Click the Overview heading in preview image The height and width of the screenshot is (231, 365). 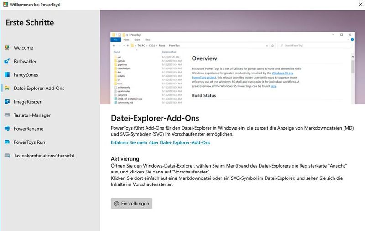pos(204,58)
